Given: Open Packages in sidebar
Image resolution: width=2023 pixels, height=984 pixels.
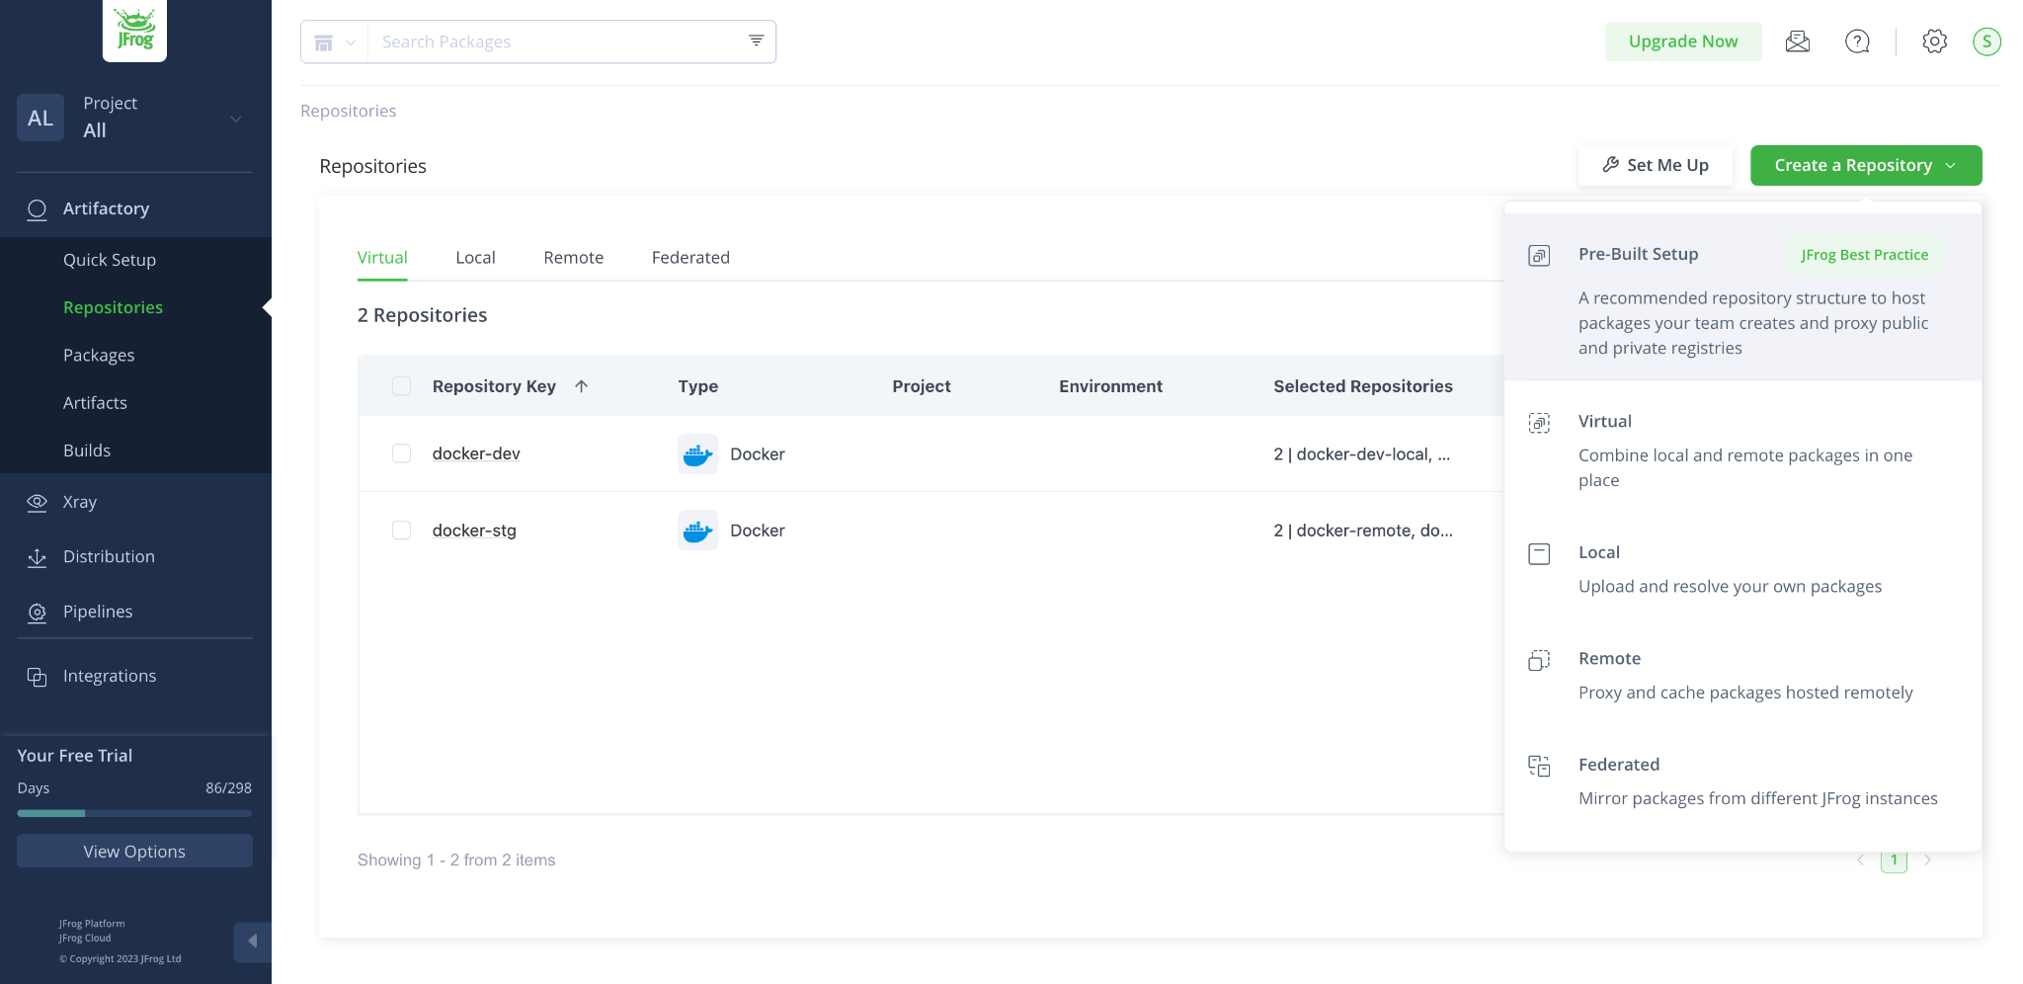Looking at the screenshot, I should (99, 356).
